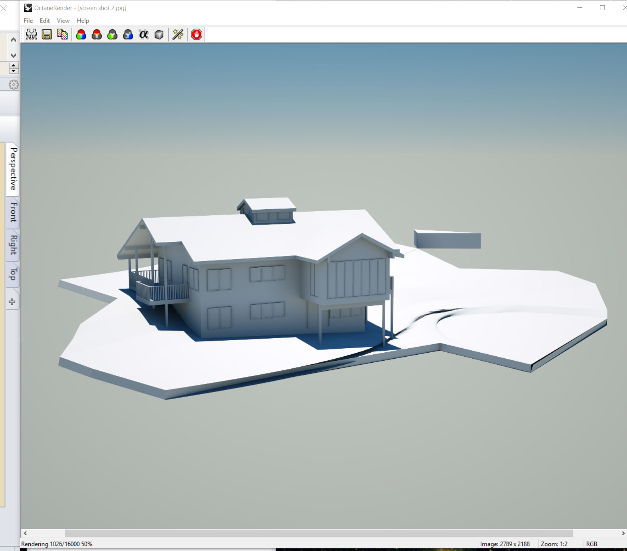Show only the red channel
Screen dimensions: 627x551
pos(97,35)
